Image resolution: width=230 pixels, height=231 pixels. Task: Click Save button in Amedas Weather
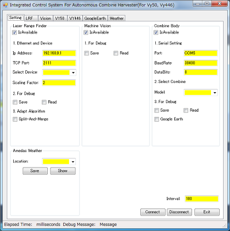tap(35, 171)
